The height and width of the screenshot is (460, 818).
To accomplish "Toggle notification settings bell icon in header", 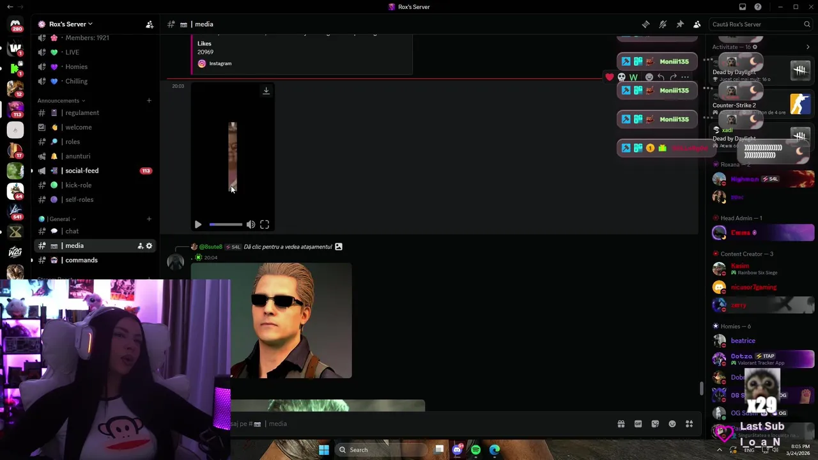I will click(663, 24).
